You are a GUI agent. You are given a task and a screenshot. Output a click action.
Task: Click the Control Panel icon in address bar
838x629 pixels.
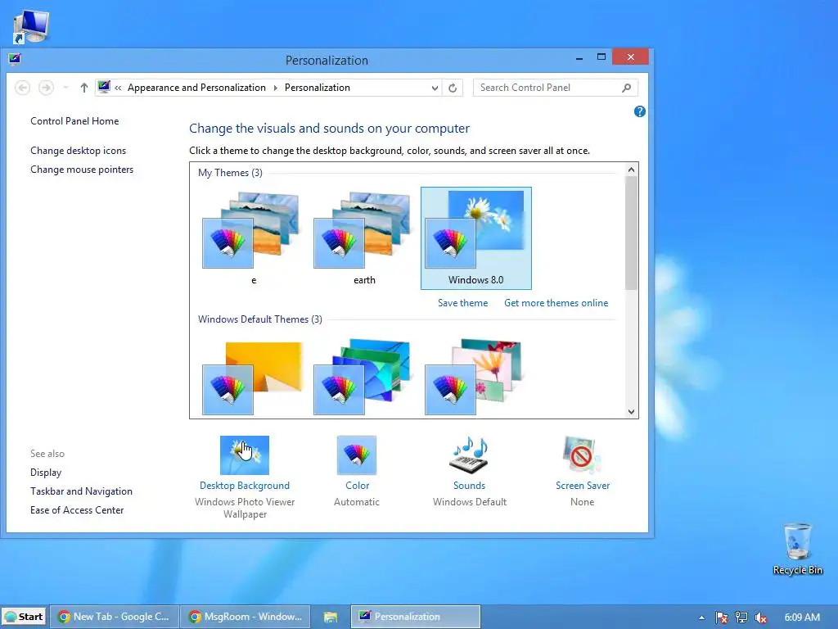click(x=104, y=87)
